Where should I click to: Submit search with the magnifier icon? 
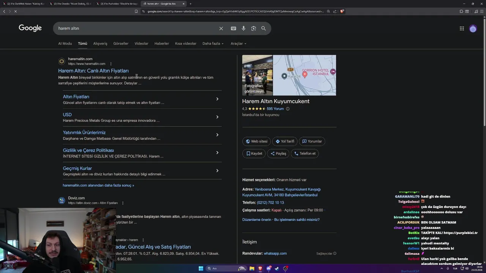coord(264,28)
